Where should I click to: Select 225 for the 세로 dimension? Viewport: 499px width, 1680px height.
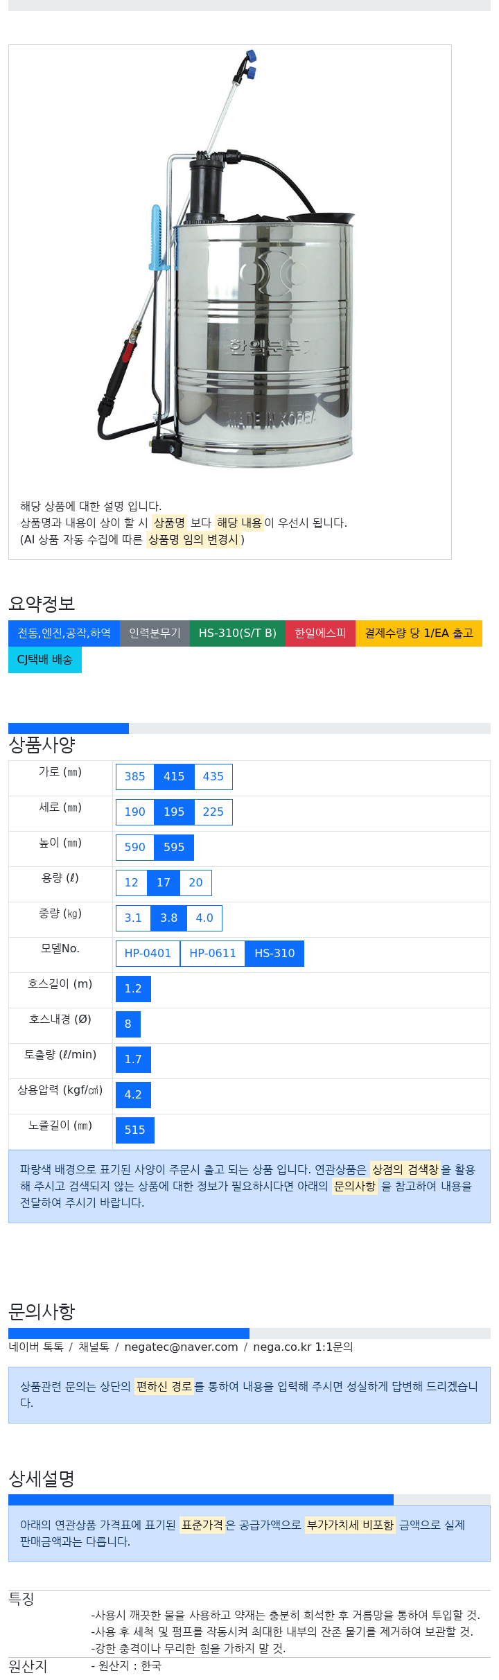213,812
